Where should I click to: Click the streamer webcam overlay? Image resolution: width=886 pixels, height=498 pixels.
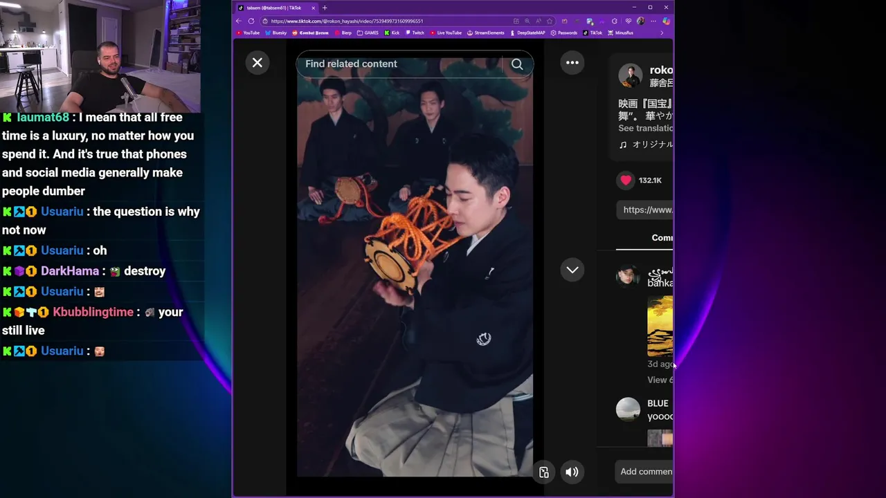tap(100, 56)
